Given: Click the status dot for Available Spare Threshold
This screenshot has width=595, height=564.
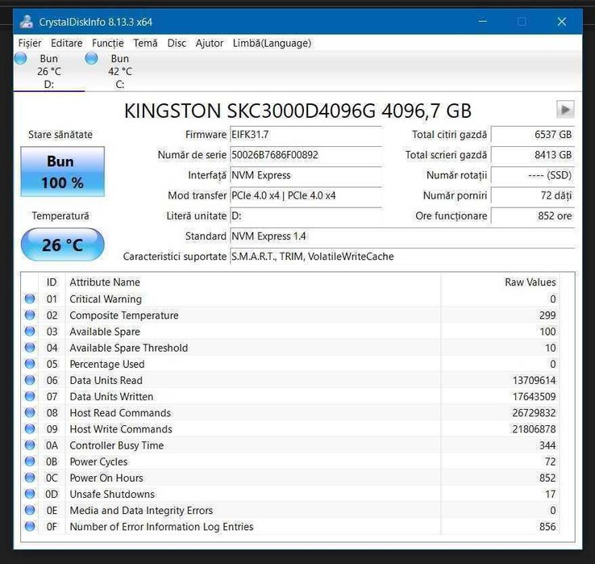Looking at the screenshot, I should [x=30, y=348].
